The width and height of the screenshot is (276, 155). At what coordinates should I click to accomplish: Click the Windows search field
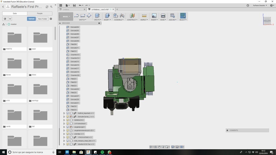point(32,152)
